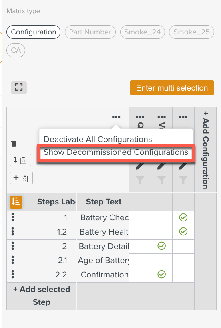Image resolution: width=221 pixels, height=328 pixels.
Task: Click the insert-below checklist icon button
Action: [x=21, y=160]
